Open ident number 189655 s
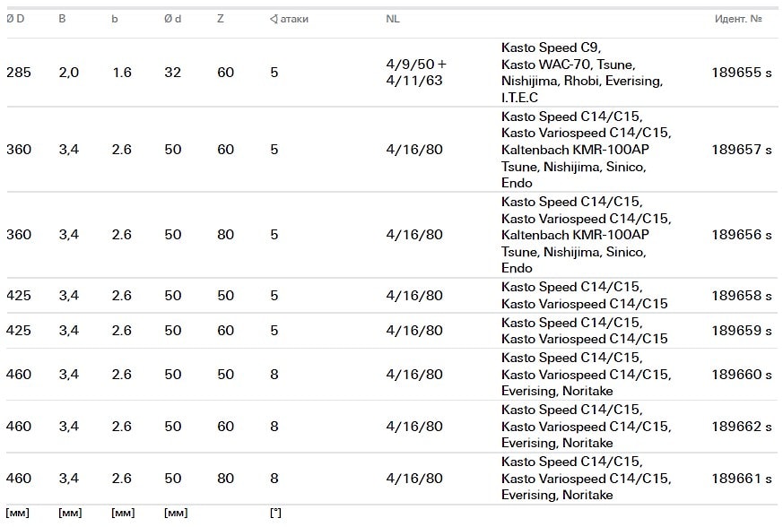This screenshot has width=783, height=527. click(x=741, y=73)
